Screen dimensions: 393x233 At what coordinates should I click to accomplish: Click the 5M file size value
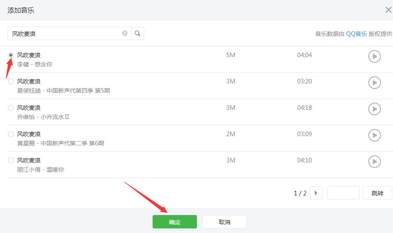tap(231, 55)
